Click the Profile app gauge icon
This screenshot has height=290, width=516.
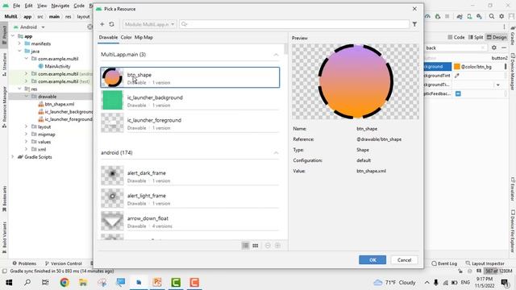[427, 16]
